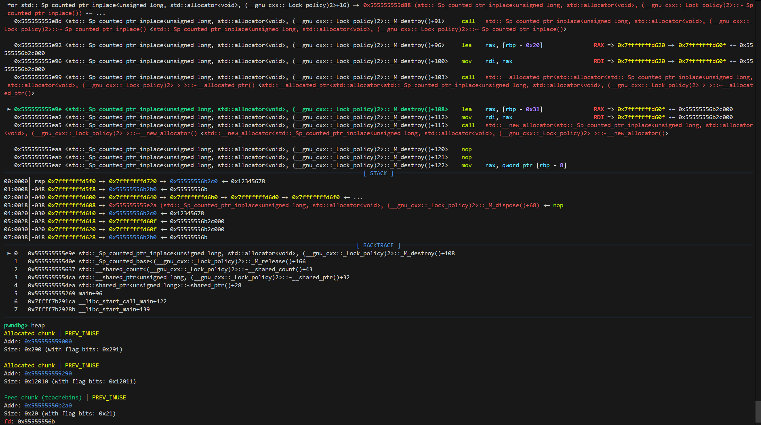Image resolution: width=761 pixels, height=425 pixels.
Task: Click the heap chunk address 0x555555559290
Action: pos(48,373)
